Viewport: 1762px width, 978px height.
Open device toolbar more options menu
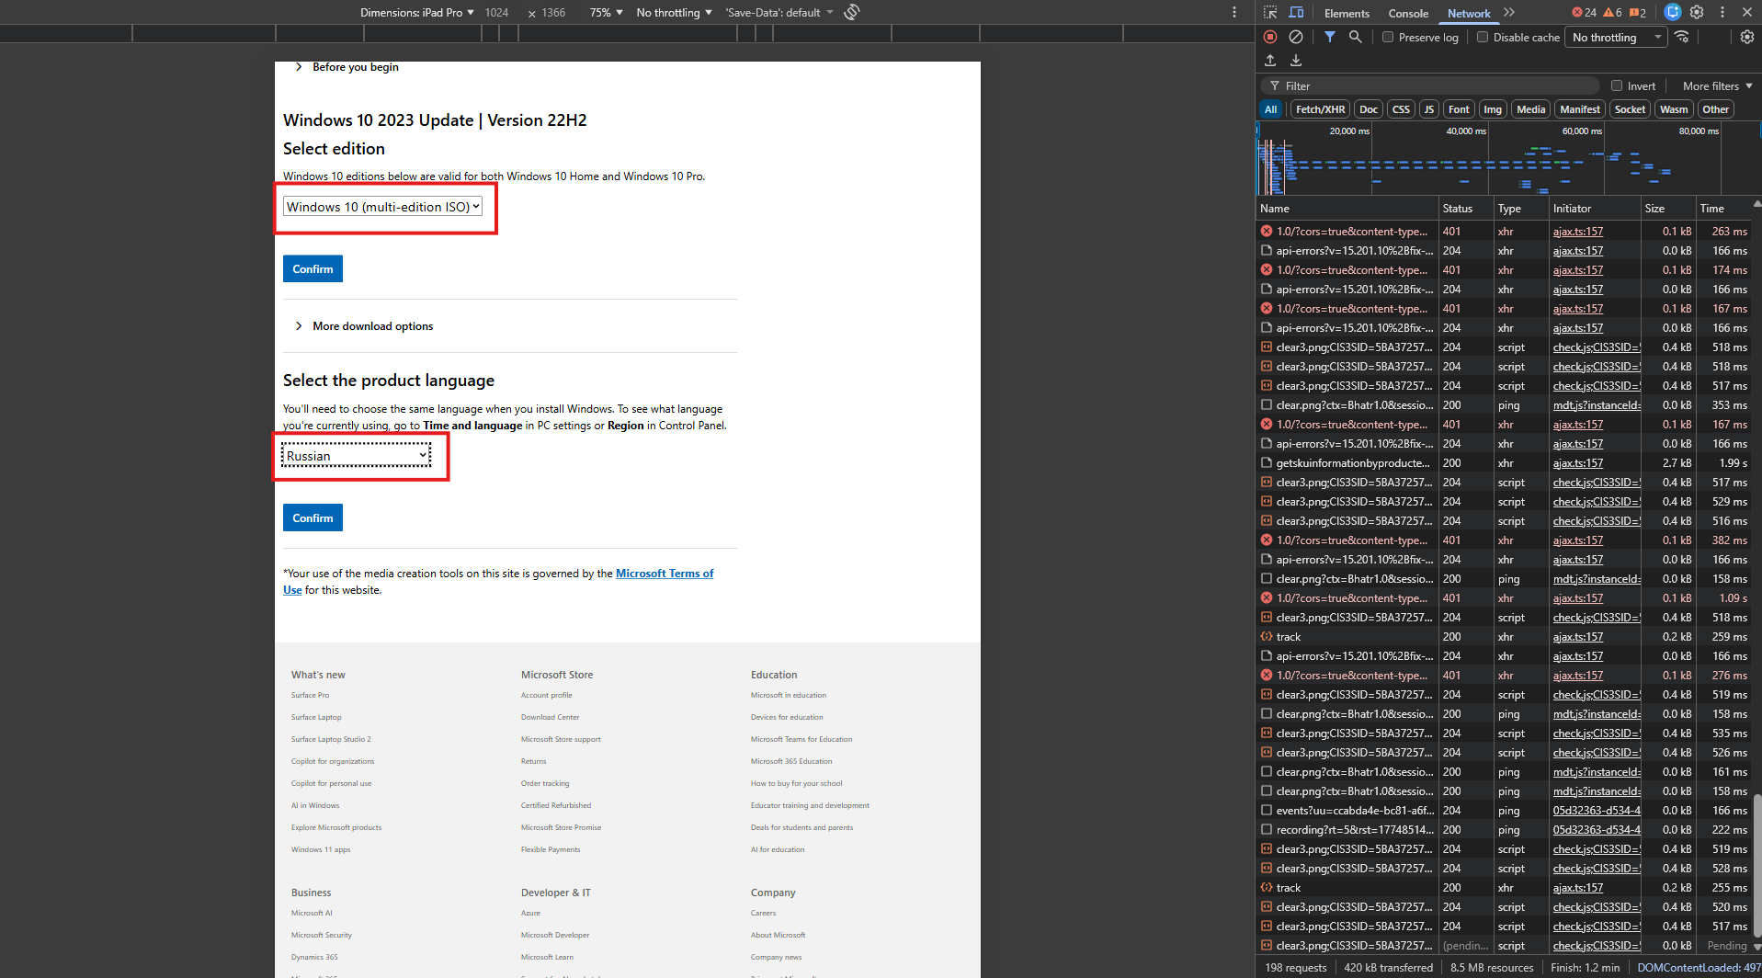pos(1234,12)
